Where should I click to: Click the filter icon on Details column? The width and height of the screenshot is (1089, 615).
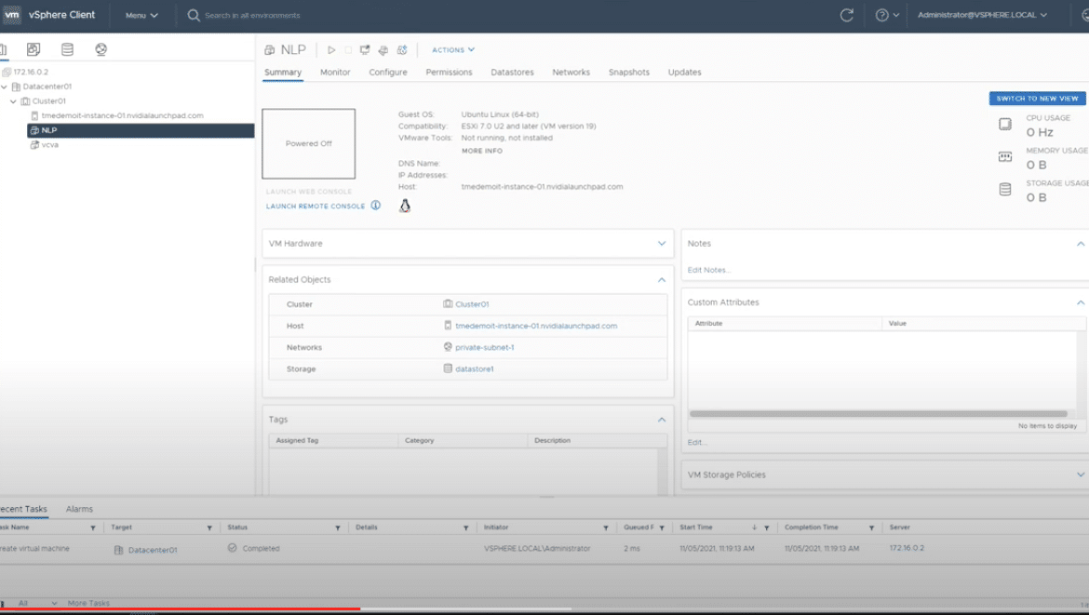(x=466, y=528)
